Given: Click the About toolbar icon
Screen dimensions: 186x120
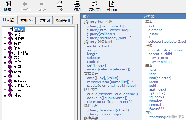Looking at the screenshot, I should pyautogui.click(x=112, y=4).
